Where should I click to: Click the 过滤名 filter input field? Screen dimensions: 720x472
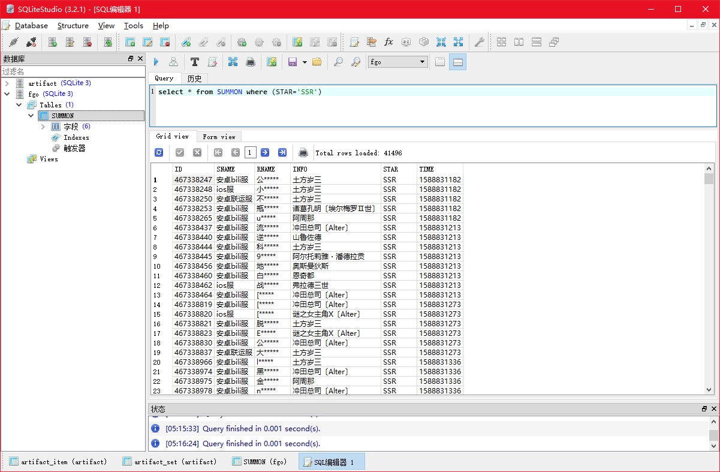72,71
